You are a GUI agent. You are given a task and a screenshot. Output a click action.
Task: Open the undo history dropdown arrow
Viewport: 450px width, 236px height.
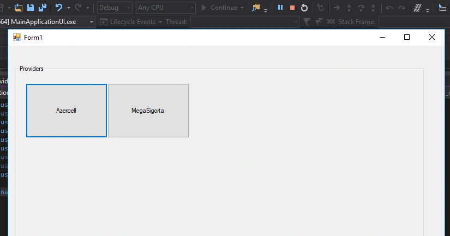pos(69,8)
